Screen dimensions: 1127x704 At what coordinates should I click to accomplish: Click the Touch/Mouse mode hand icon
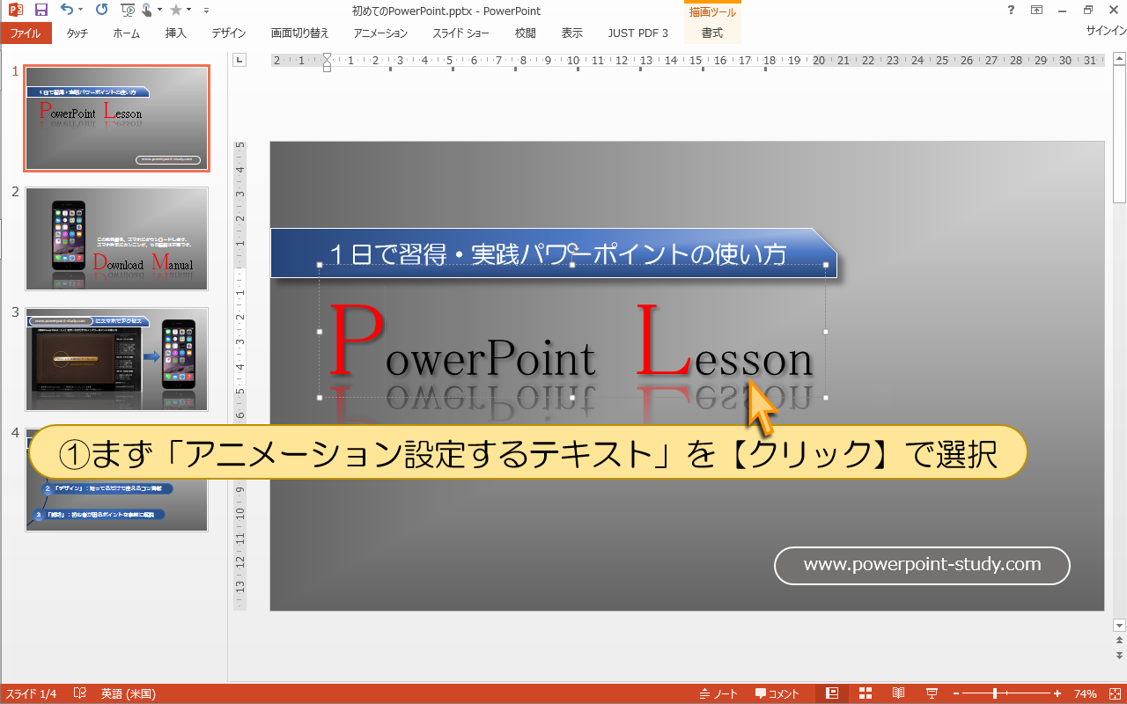click(x=145, y=11)
